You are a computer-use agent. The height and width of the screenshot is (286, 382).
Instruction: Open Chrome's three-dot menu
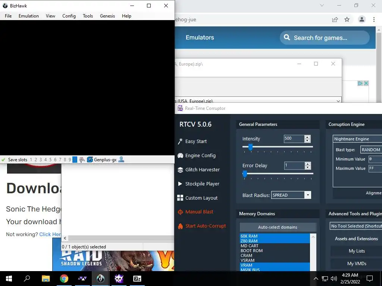tap(374, 19)
